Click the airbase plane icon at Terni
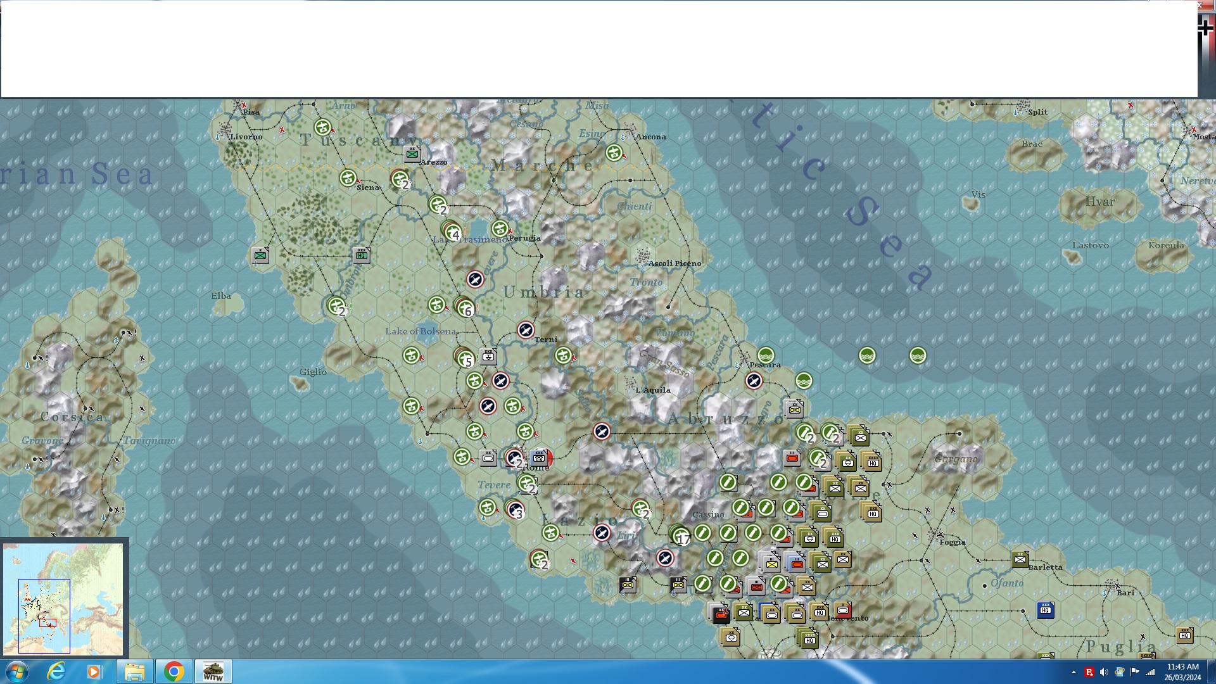The image size is (1216, 684). [x=526, y=330]
